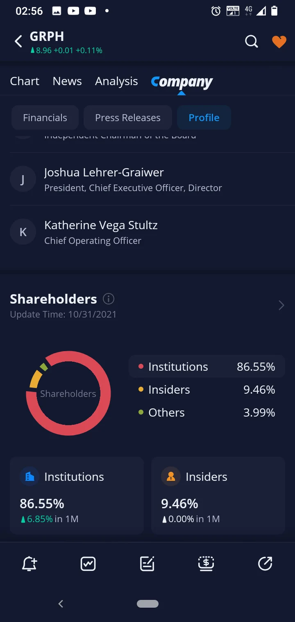The width and height of the screenshot is (295, 622).
Task: Tap the Shareholders info circle icon
Action: tap(109, 299)
